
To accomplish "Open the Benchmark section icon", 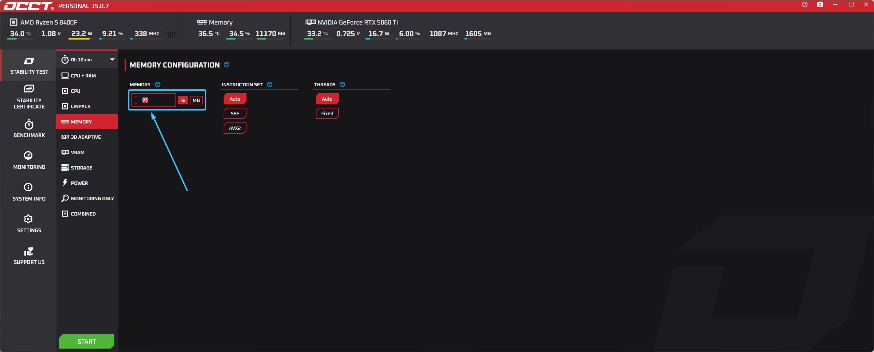I will coord(29,125).
